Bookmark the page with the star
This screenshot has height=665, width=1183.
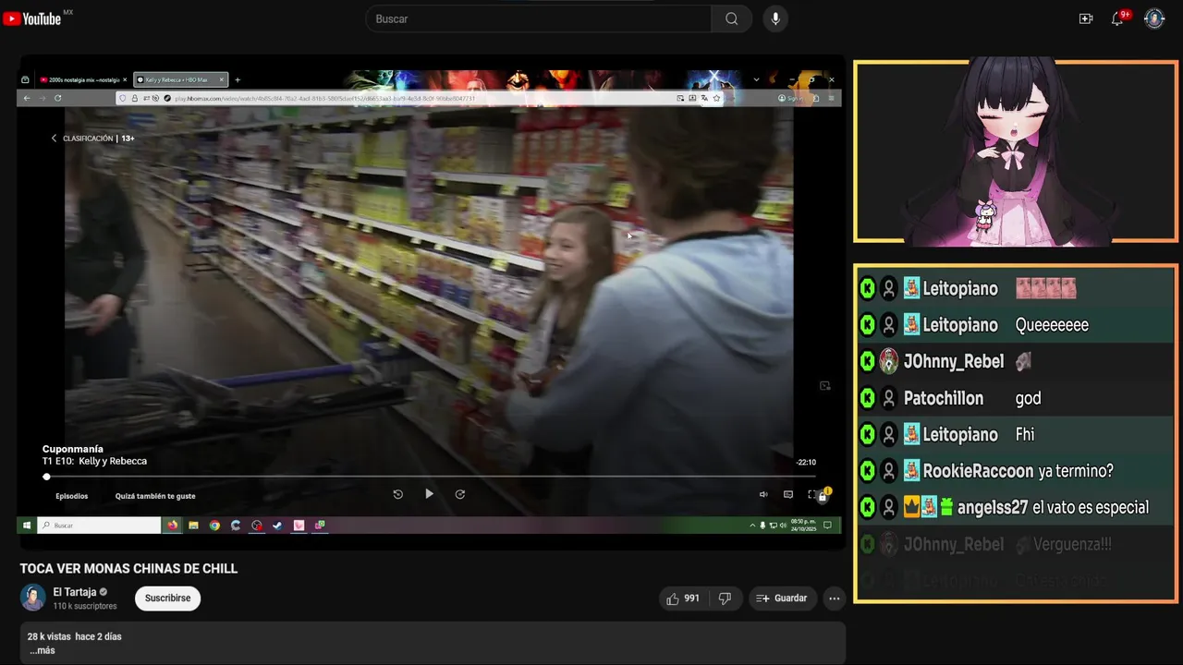(x=716, y=98)
